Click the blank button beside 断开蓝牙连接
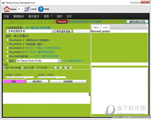The height and width of the screenshot is (120, 151). click(x=81, y=31)
